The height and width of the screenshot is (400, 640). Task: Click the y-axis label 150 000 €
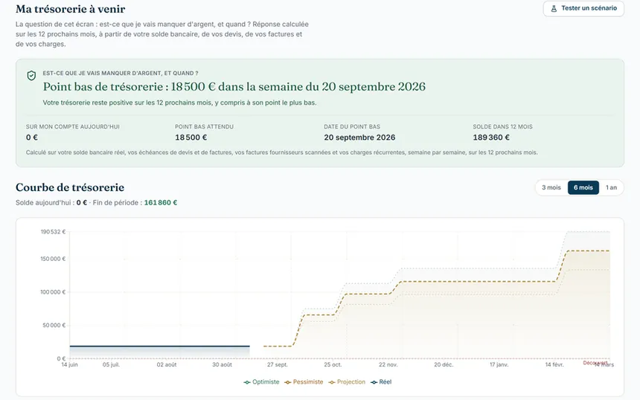point(53,259)
